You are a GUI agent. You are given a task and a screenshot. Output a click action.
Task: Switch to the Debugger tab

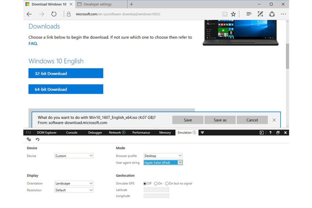(95, 133)
